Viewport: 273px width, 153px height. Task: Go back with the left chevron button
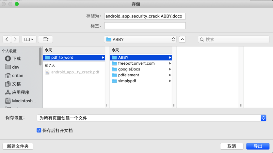(x=7, y=39)
